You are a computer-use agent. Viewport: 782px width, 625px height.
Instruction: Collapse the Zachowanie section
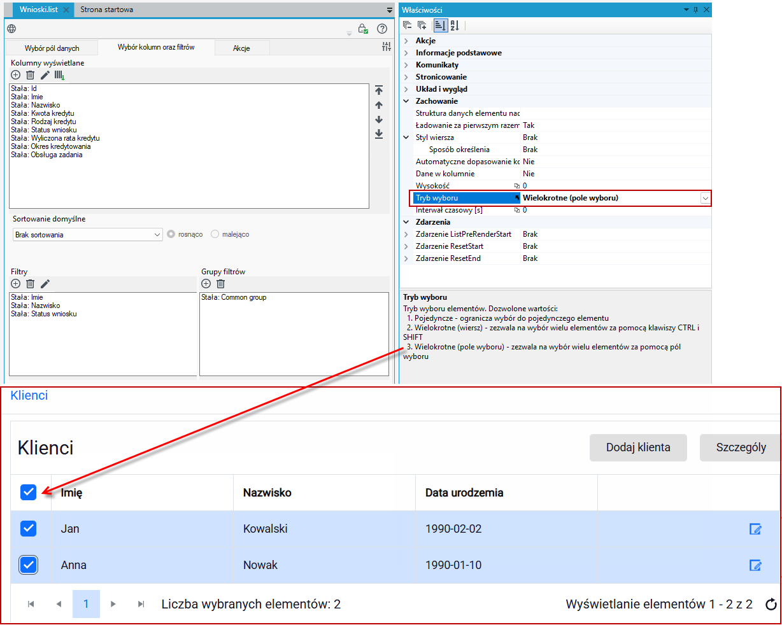(407, 101)
